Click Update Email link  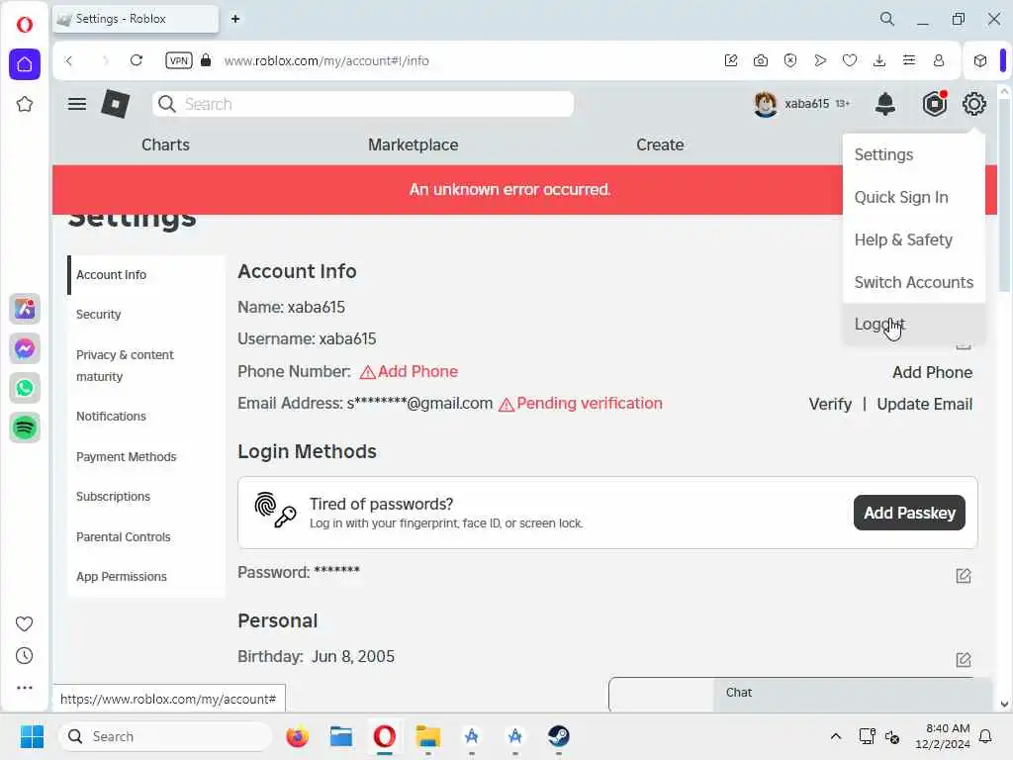pyautogui.click(x=925, y=404)
